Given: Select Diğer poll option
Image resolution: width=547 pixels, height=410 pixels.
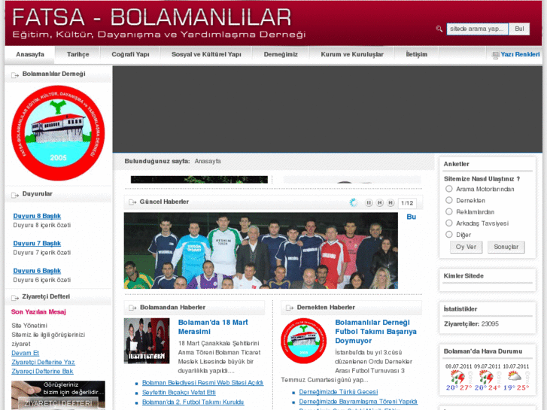Looking at the screenshot, I should click(x=449, y=235).
